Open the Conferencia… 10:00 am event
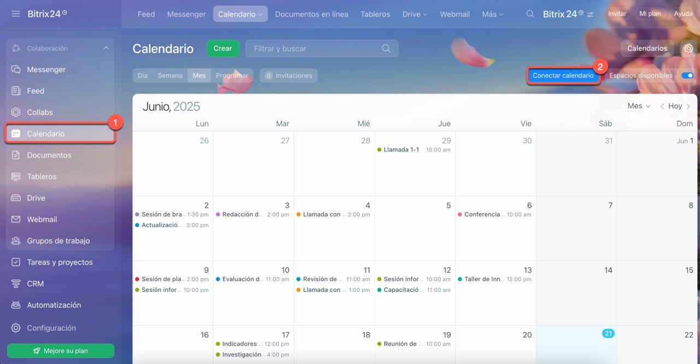This screenshot has height=364, width=700. pyautogui.click(x=495, y=214)
